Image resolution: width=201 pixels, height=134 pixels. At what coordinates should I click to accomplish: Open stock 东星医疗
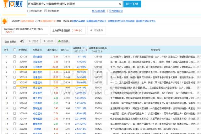(37, 82)
